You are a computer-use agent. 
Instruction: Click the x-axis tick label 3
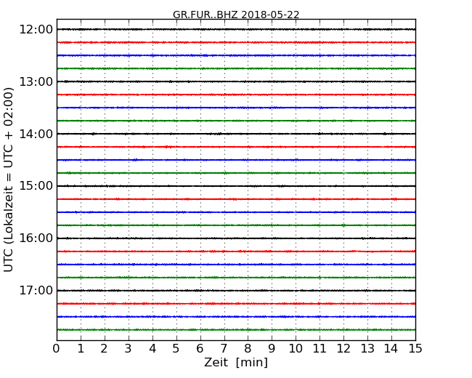(129, 349)
